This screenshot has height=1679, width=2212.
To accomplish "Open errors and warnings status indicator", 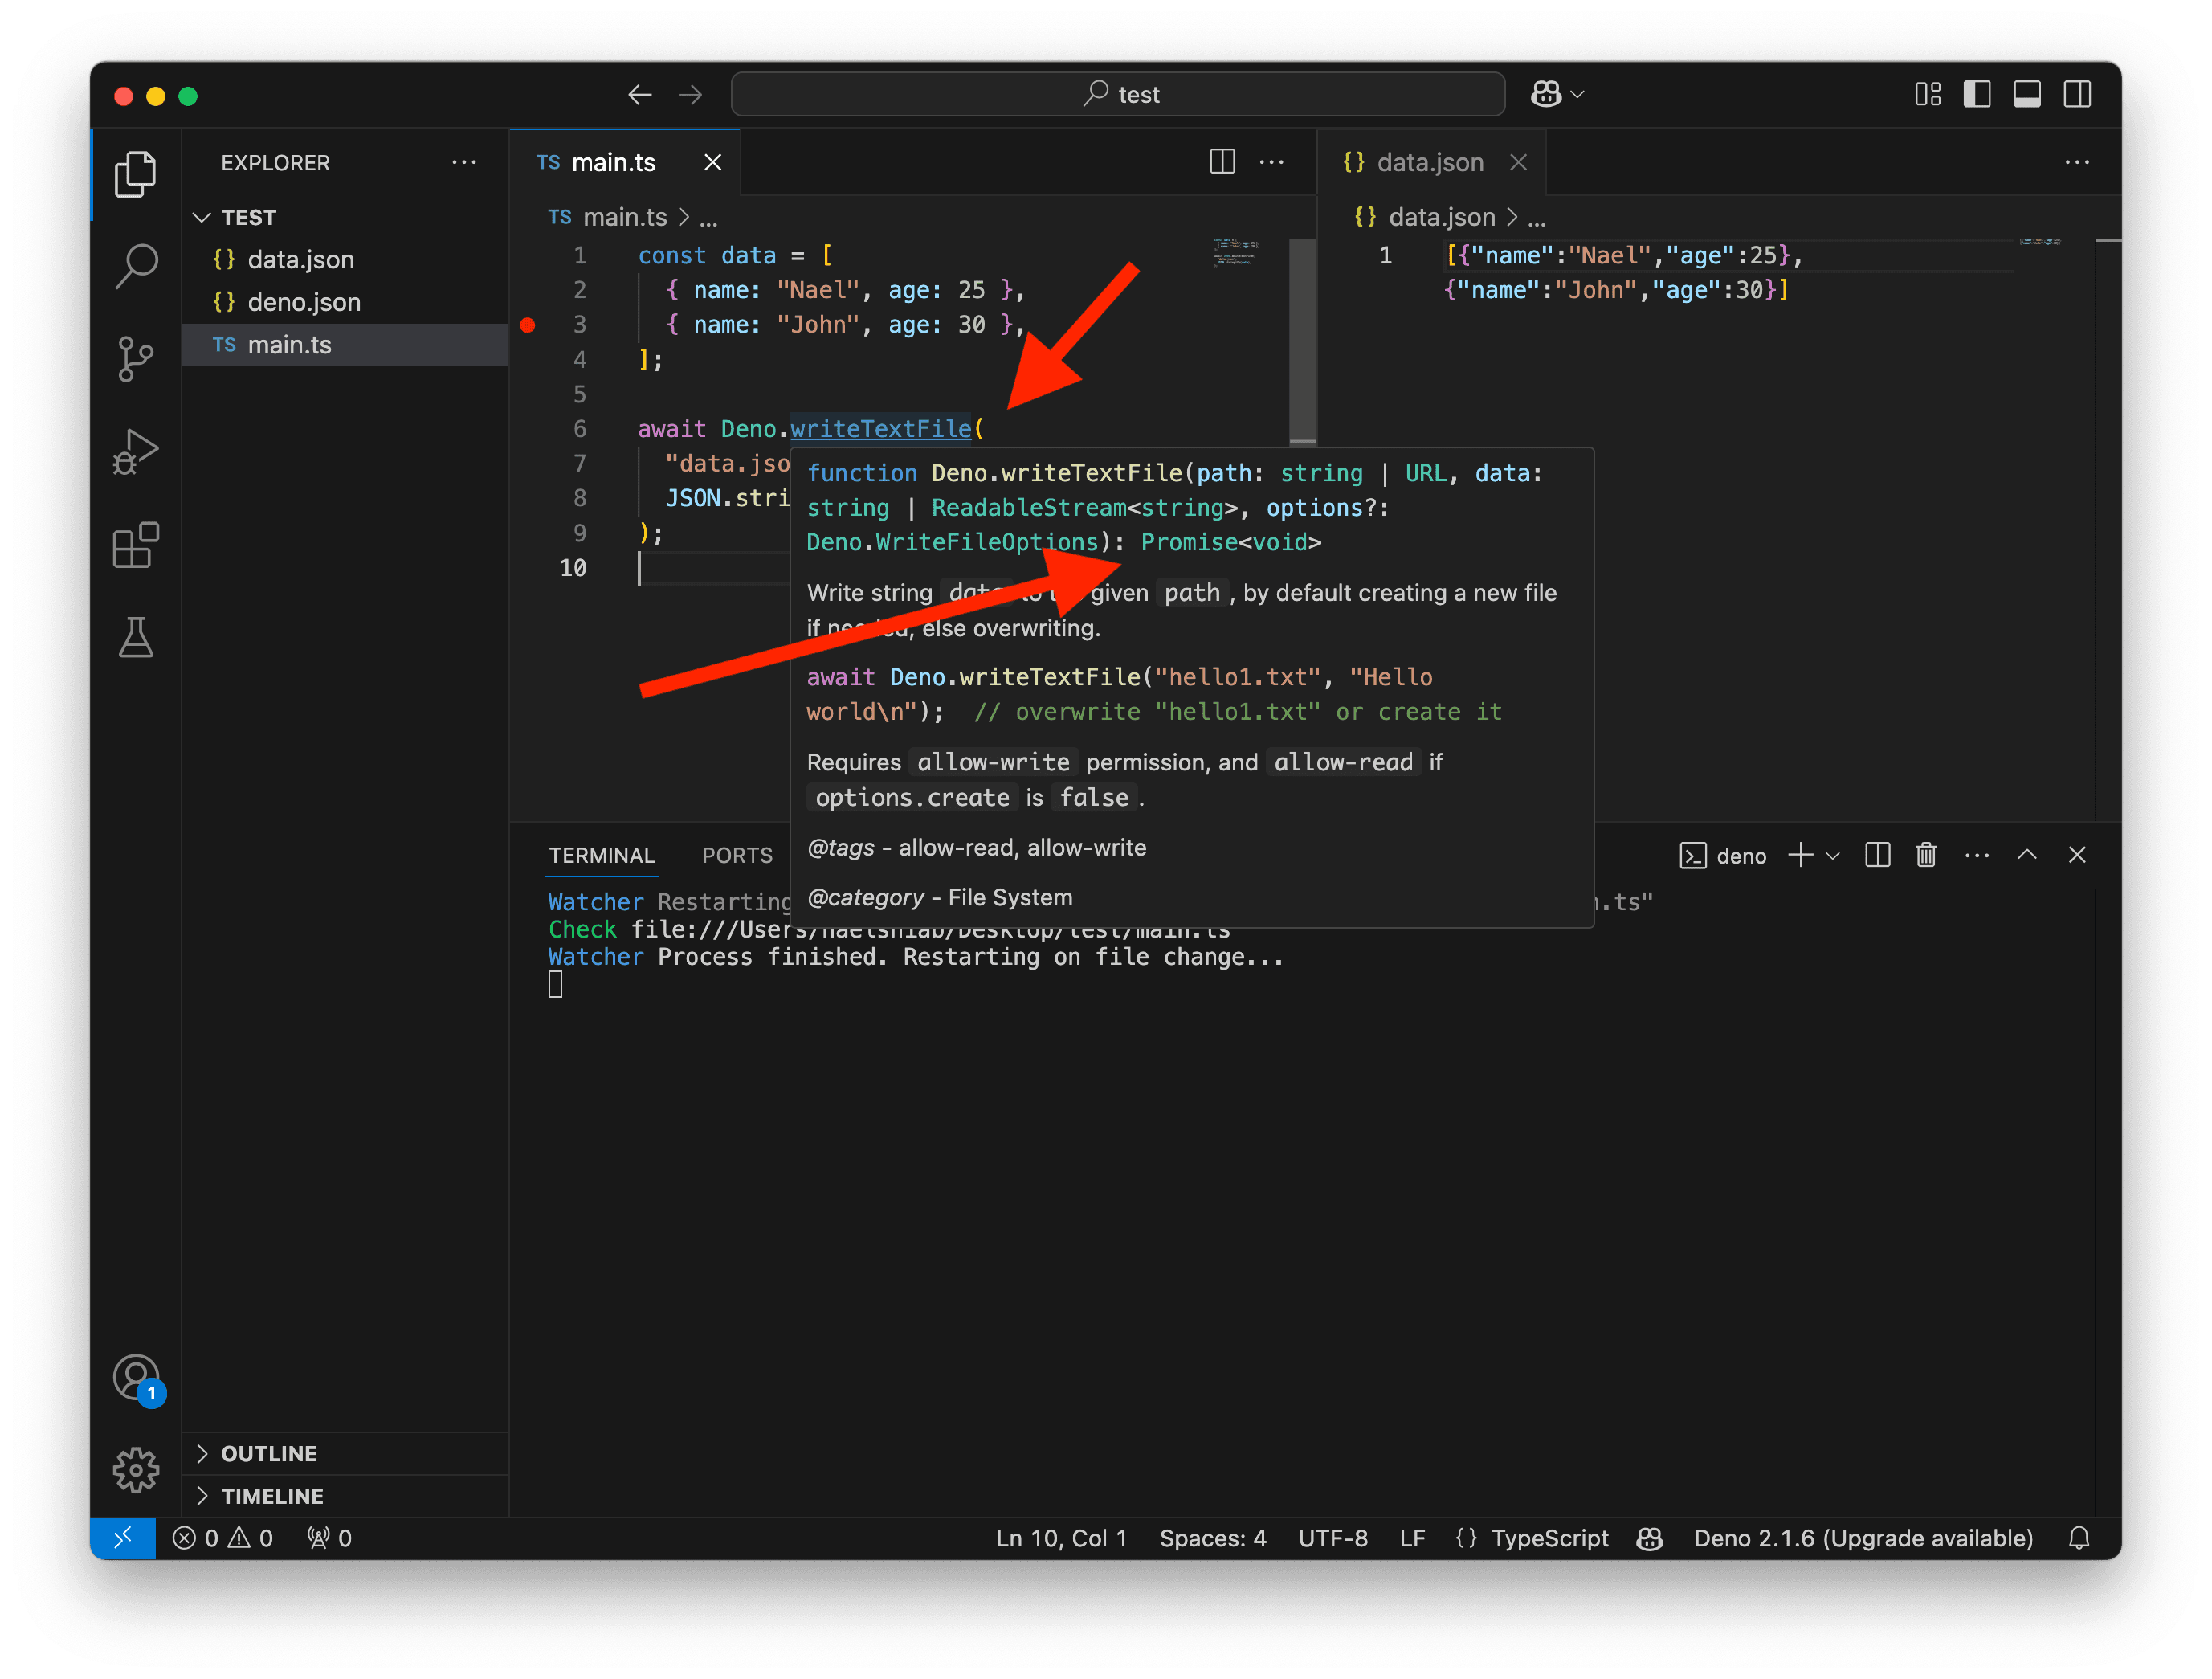I will [x=222, y=1539].
